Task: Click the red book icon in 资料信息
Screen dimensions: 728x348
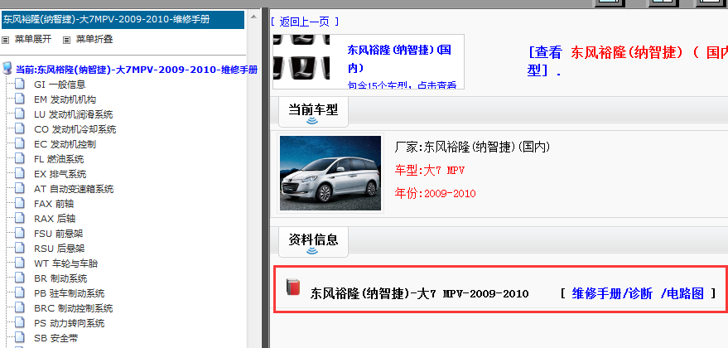Action: tap(293, 288)
